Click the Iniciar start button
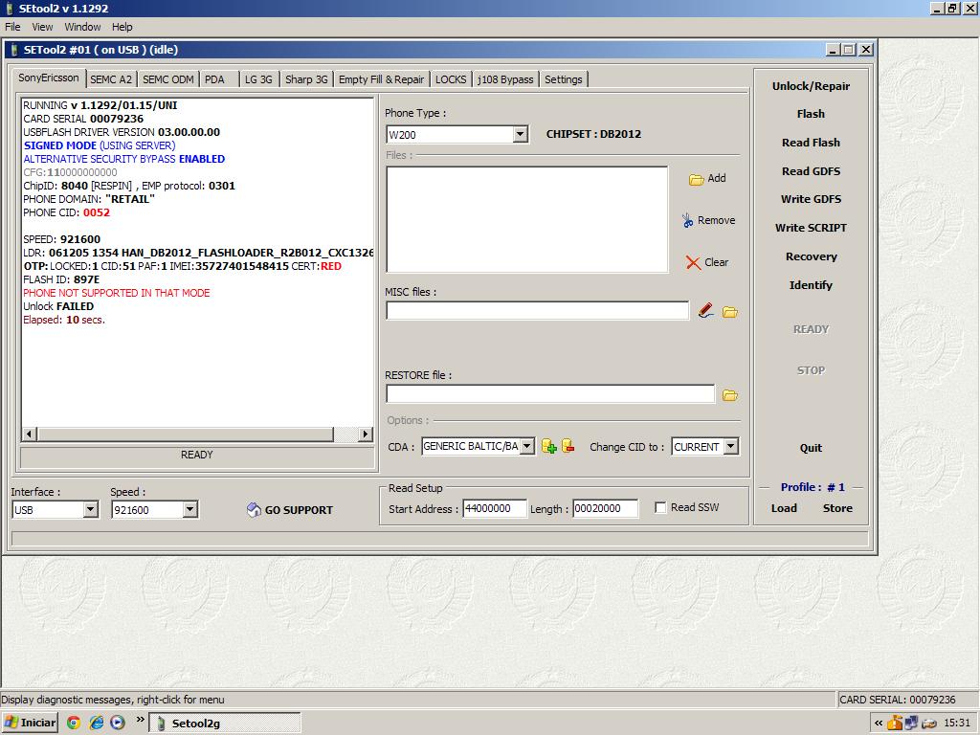Screen dimensions: 980x735 point(30,723)
